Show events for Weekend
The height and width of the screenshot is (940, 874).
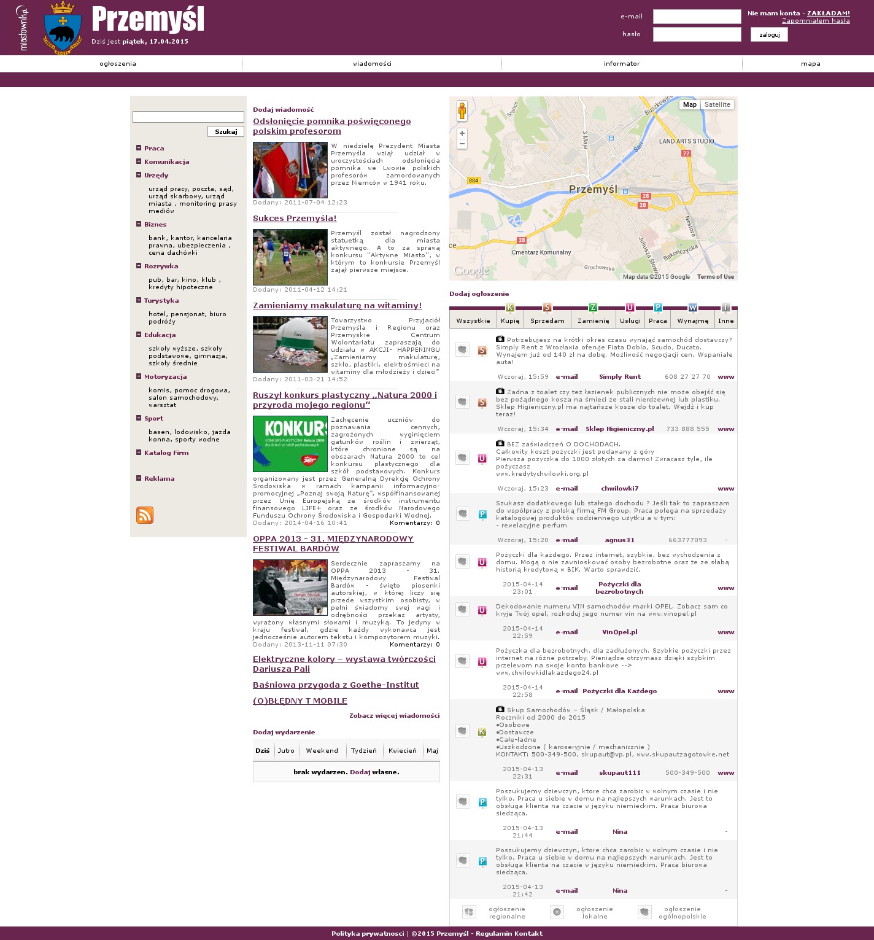coord(322,750)
